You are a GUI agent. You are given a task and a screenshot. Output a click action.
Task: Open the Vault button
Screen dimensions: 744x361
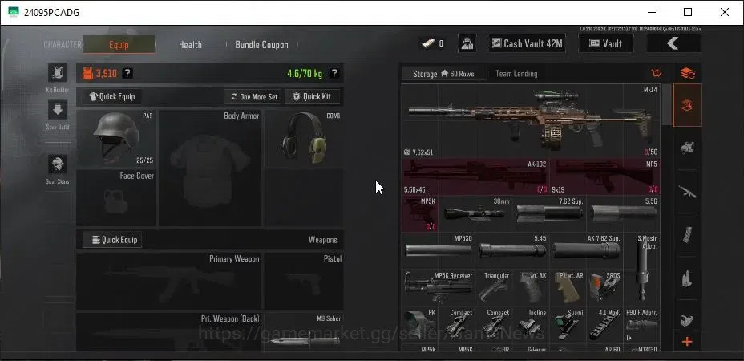[x=606, y=43]
